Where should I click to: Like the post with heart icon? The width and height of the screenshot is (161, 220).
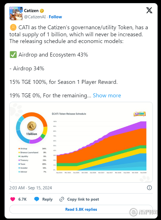click(x=13, y=199)
